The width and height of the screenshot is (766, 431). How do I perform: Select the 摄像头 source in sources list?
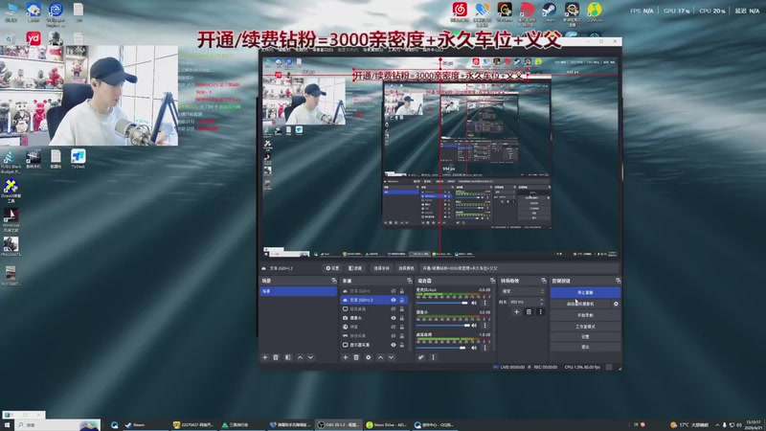pos(374,318)
